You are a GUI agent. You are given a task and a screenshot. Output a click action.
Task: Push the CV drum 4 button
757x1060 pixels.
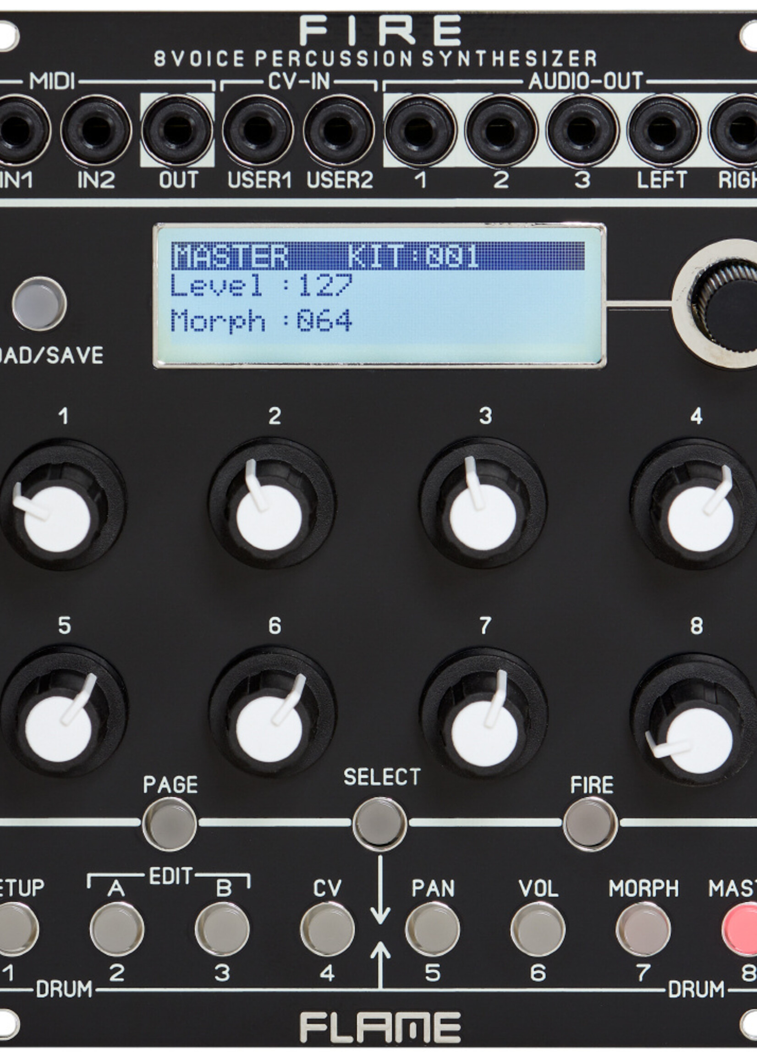click(x=327, y=929)
